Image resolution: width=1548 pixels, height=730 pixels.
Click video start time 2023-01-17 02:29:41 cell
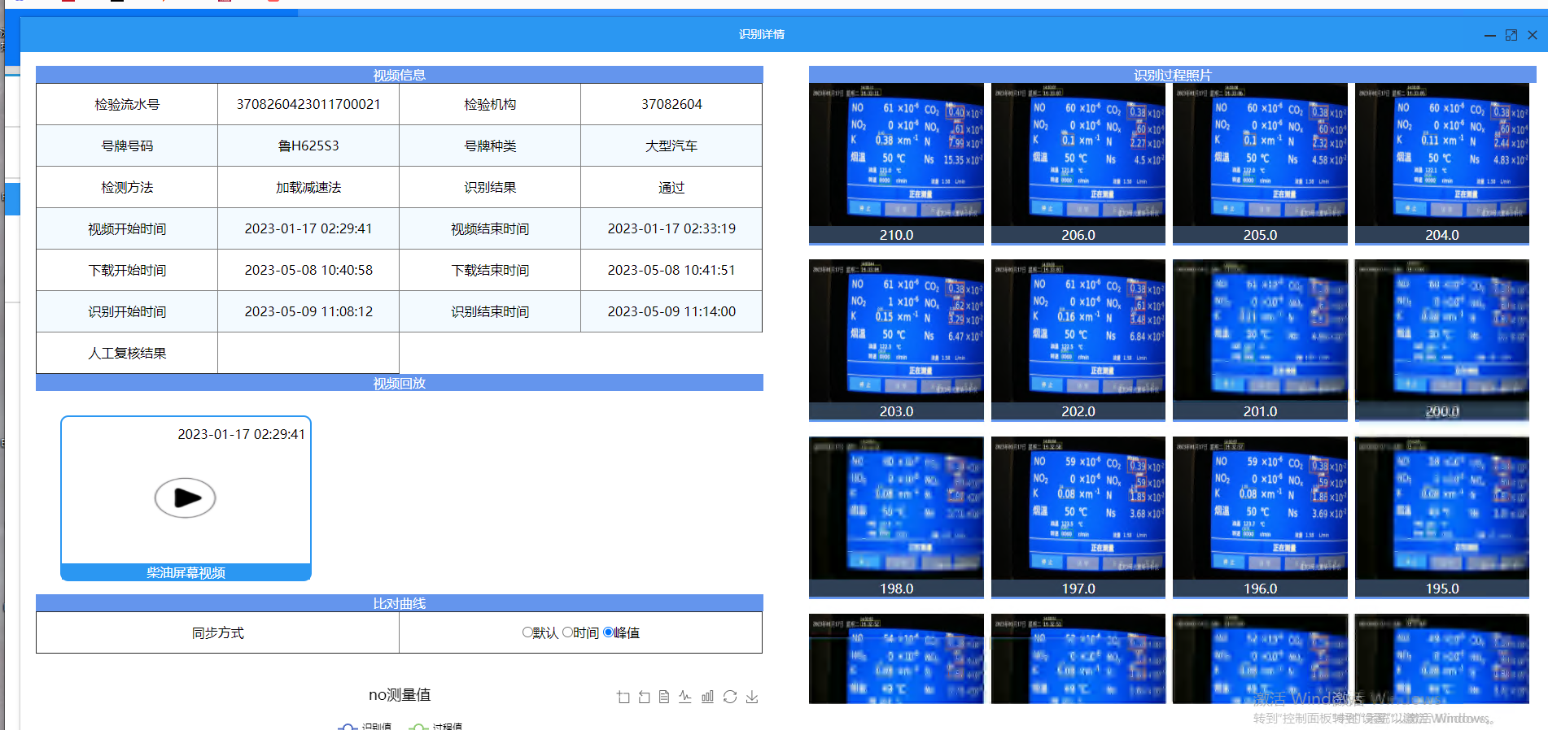(x=308, y=228)
